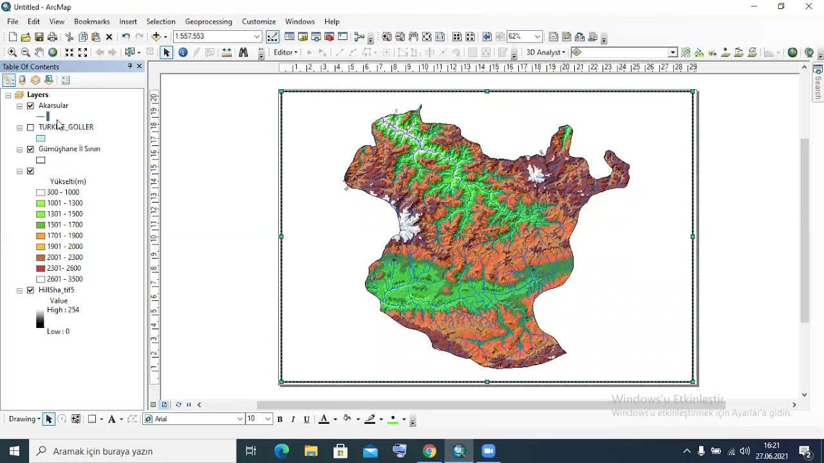
Task: Click the 1001 - 1300 elevation color swatch
Action: point(41,203)
